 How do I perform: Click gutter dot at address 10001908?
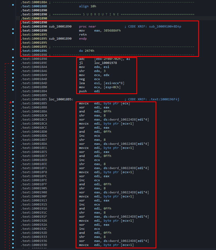[x=13, y=191]
